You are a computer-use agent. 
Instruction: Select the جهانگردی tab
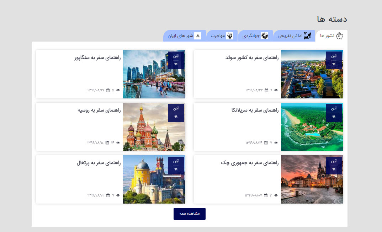click(x=255, y=36)
